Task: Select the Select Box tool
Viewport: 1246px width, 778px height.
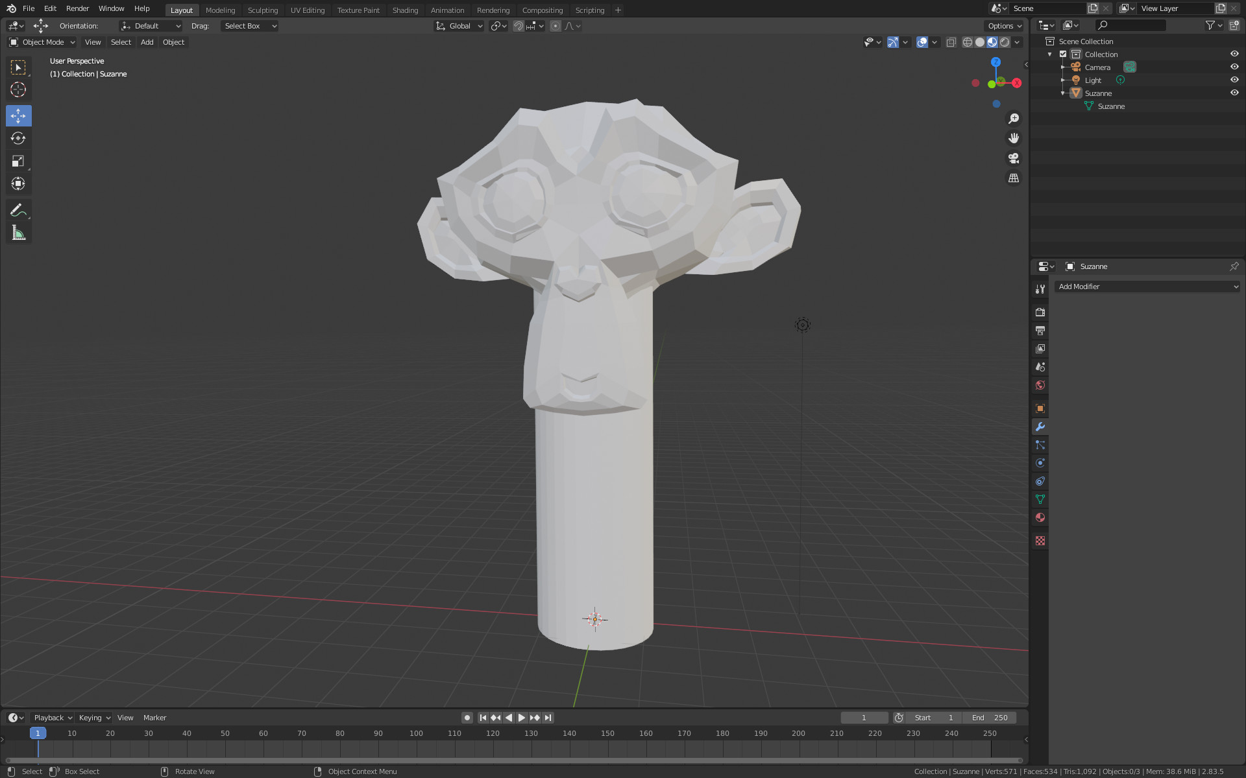Action: tap(18, 67)
